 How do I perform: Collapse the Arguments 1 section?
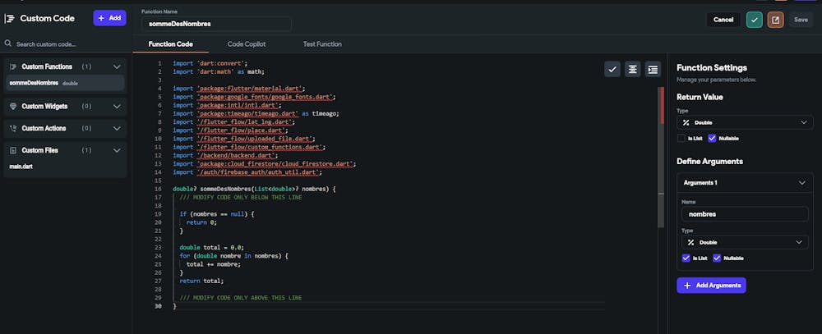801,182
